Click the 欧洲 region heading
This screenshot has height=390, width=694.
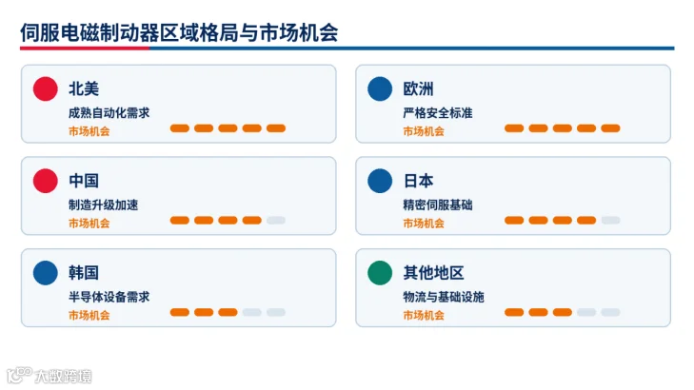tap(418, 88)
